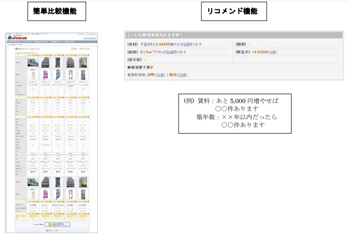Open the 23件 neighboring station link
Viewport: 348px width, 236px height.
tap(182, 75)
